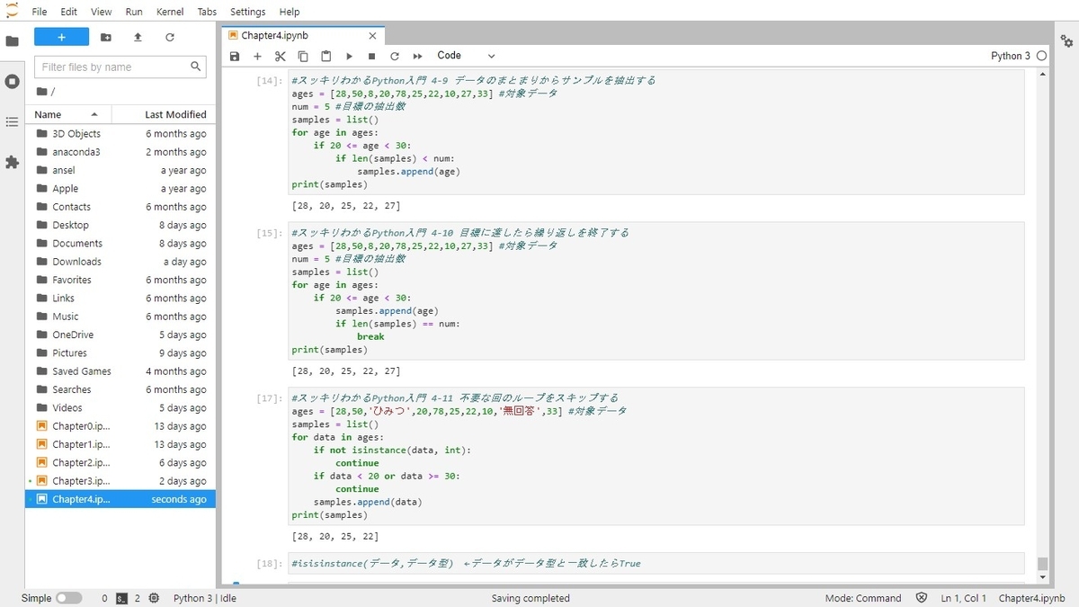Sort files by Last Modified column

point(164,114)
